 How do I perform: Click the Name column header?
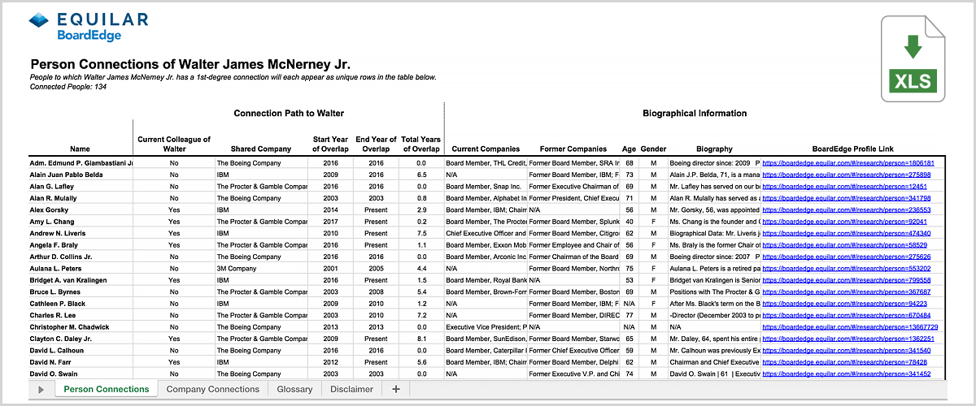click(x=81, y=149)
